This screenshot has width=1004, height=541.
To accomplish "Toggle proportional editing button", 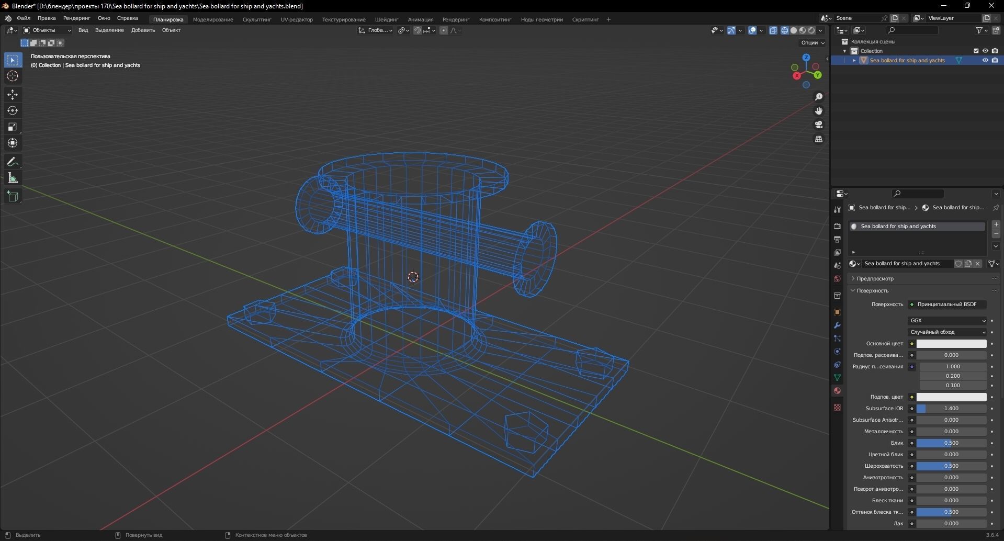I will [x=444, y=30].
